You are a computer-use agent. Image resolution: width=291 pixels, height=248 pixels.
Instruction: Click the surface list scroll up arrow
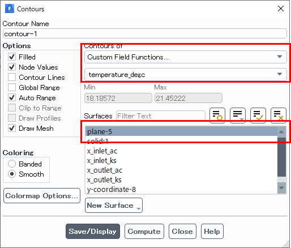point(281,132)
